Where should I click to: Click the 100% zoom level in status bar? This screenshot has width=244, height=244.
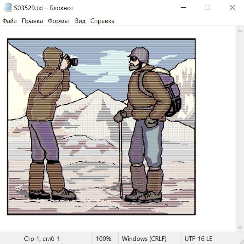104,239
